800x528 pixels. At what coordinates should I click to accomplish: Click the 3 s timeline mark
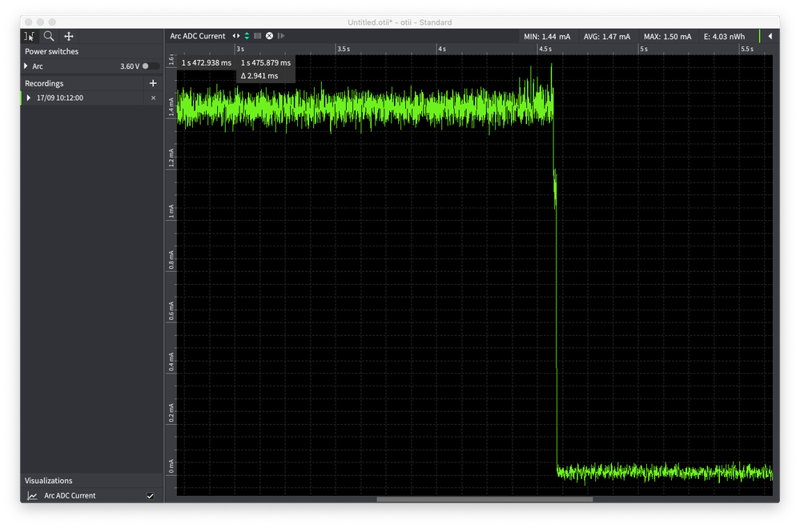[240, 49]
